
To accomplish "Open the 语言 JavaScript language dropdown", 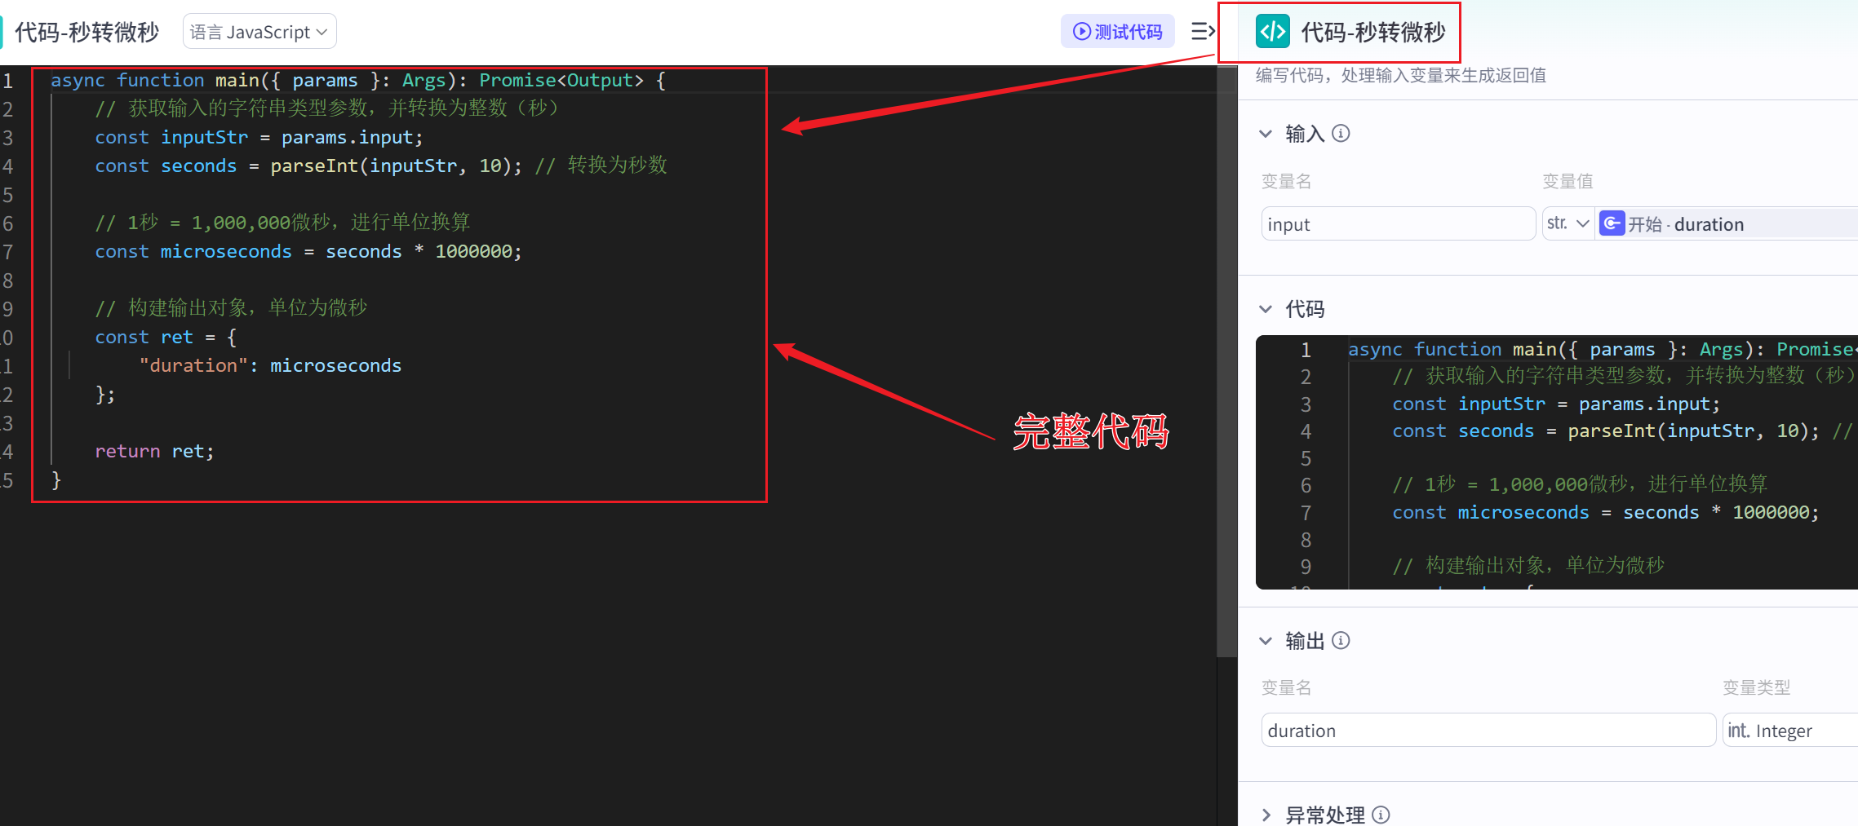I will 259,31.
